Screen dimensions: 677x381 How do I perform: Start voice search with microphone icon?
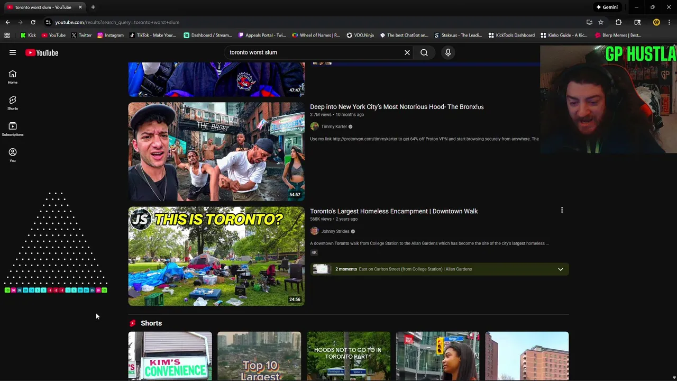pos(448,52)
